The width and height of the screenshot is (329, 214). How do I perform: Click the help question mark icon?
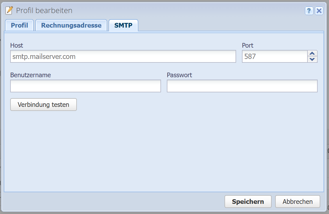coord(309,11)
